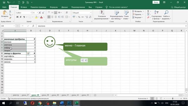188x106 pixels.
Task: Click the accounting number format icon
Action: 74,17
